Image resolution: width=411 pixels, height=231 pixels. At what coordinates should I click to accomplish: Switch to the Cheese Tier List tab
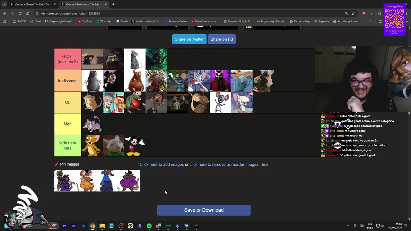coord(33,4)
